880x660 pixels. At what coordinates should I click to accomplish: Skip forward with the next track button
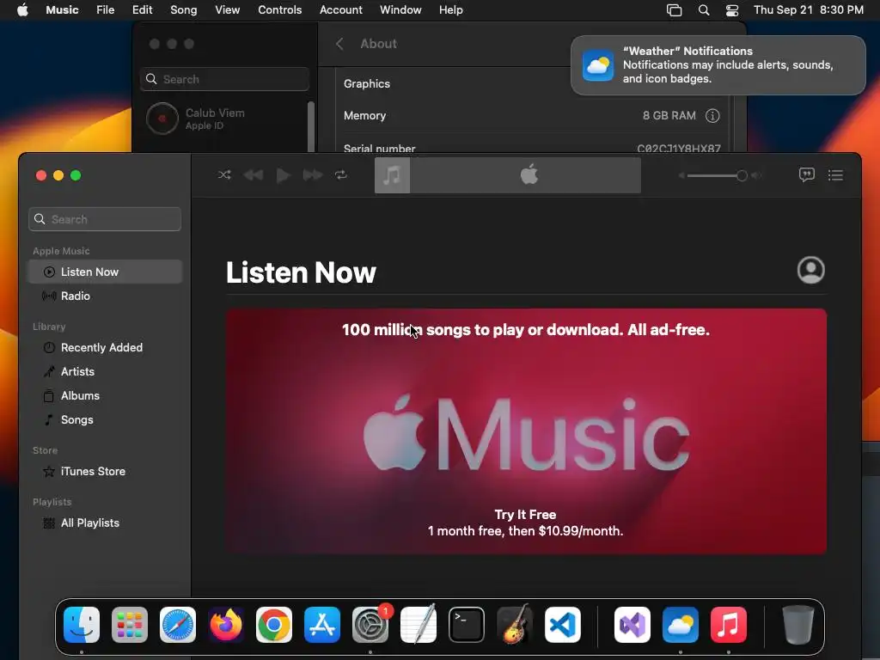(313, 175)
